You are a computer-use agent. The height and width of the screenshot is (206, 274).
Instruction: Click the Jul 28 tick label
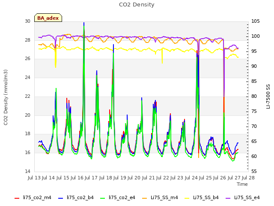(249, 178)
